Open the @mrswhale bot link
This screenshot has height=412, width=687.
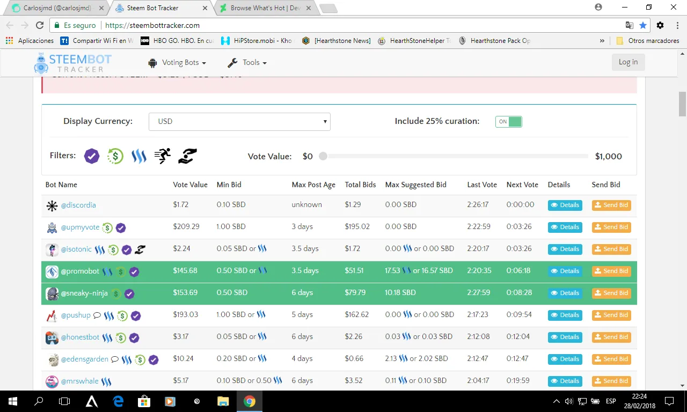pos(79,381)
